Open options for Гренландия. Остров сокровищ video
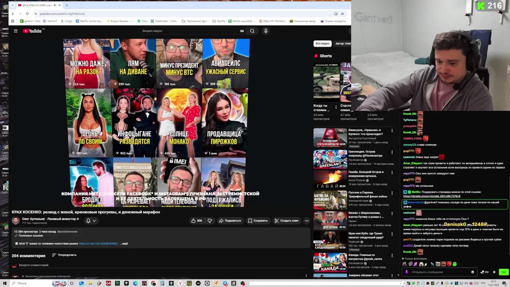 pos(392,152)
